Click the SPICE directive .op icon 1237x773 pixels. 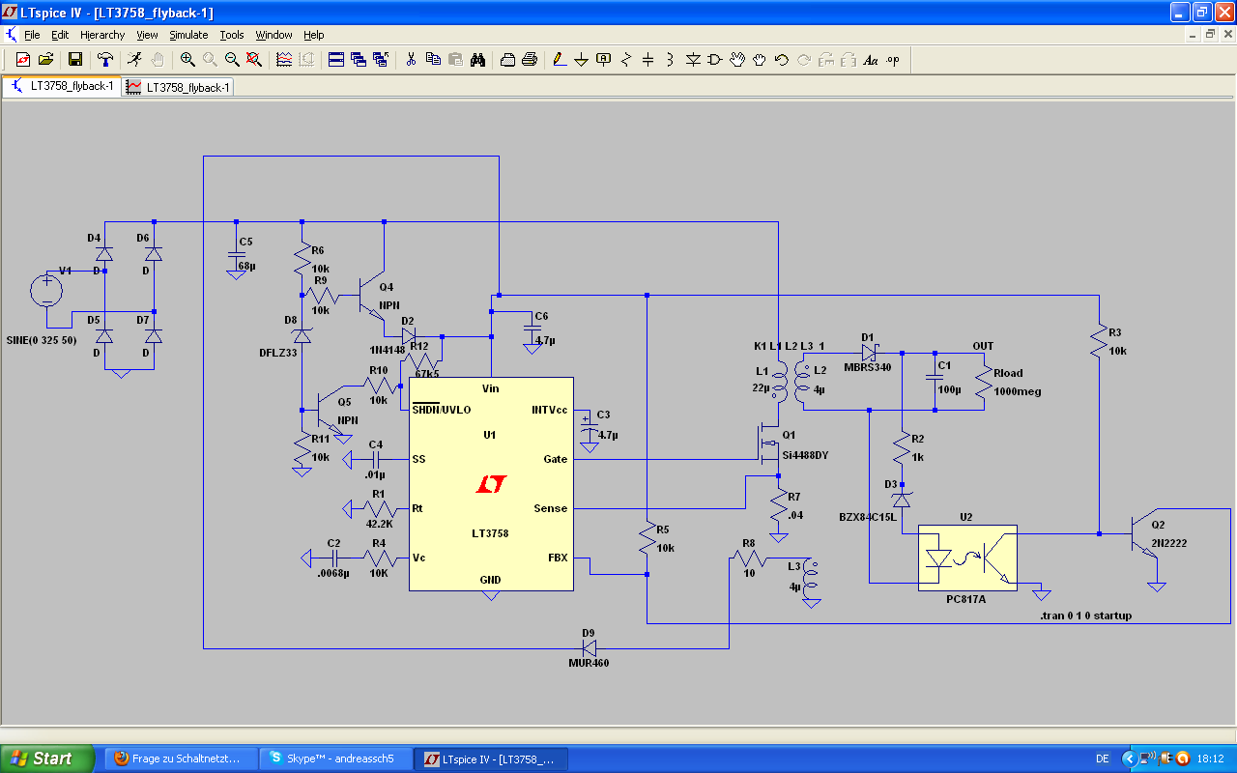(893, 60)
